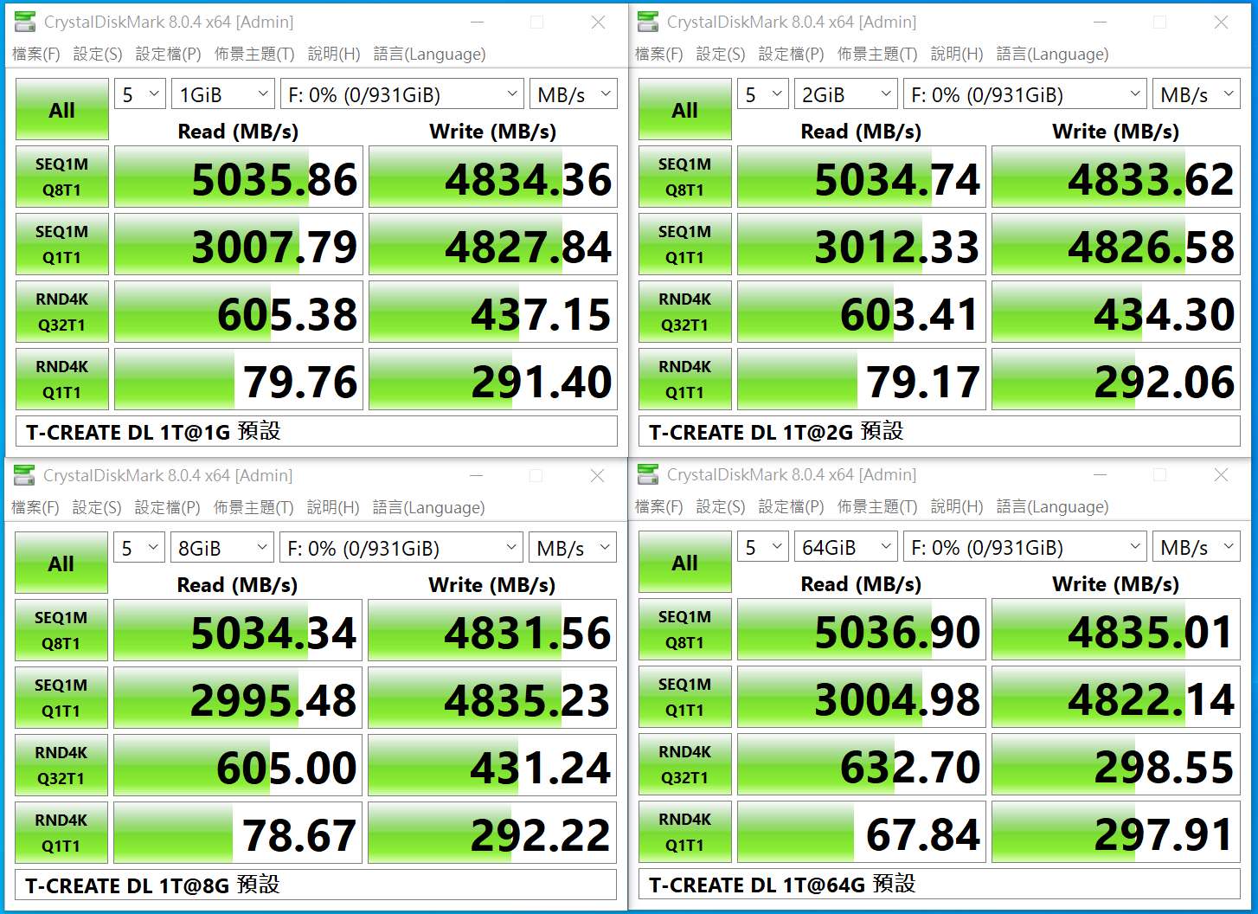Open 語言(Language) menu in the 8GiB window
The width and height of the screenshot is (1258, 914).
(x=428, y=507)
